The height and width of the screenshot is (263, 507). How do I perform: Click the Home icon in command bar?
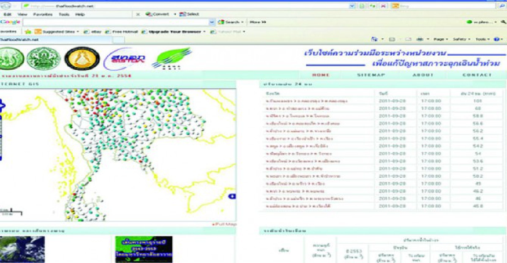point(374,39)
